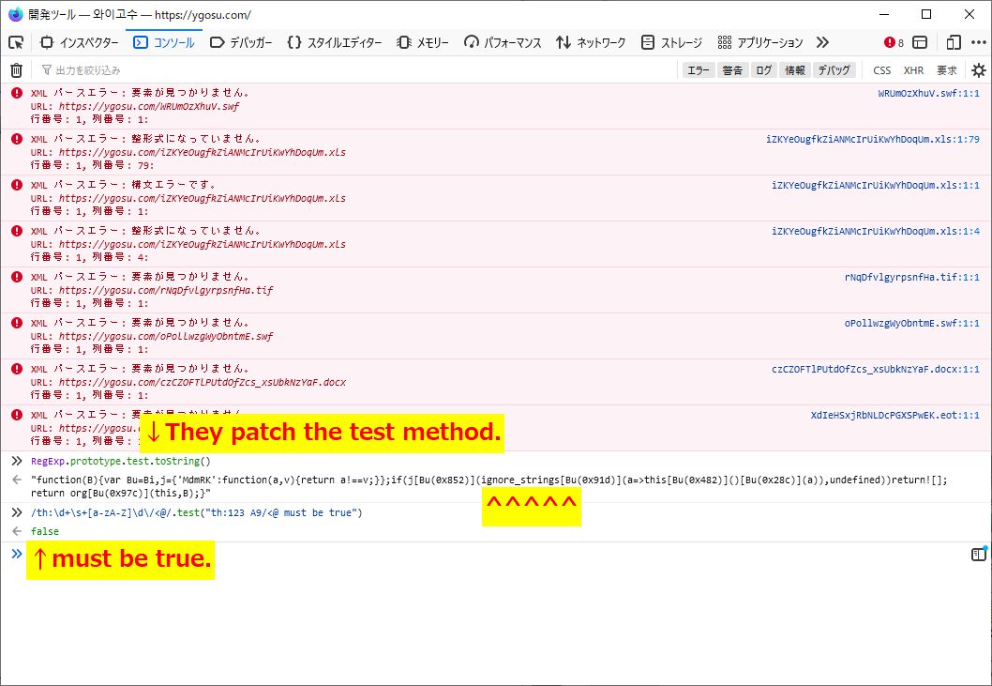Enable the CSS message filter
The width and height of the screenshot is (992, 686).
[880, 69]
